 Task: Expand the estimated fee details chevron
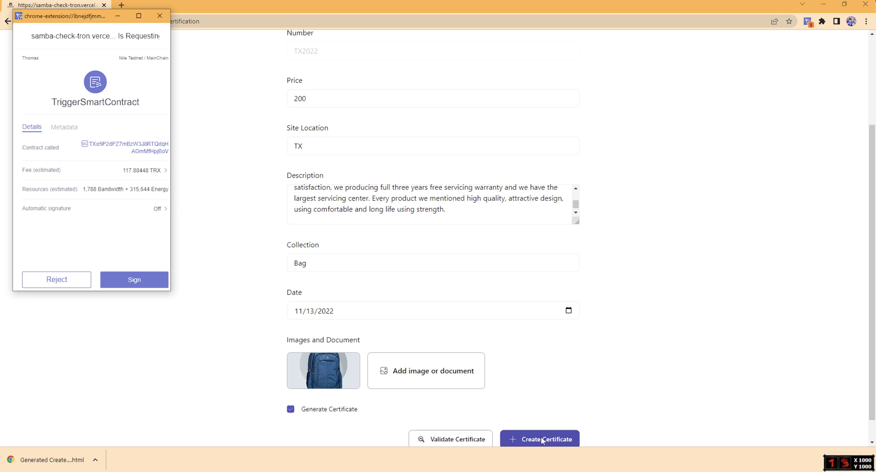coord(166,170)
